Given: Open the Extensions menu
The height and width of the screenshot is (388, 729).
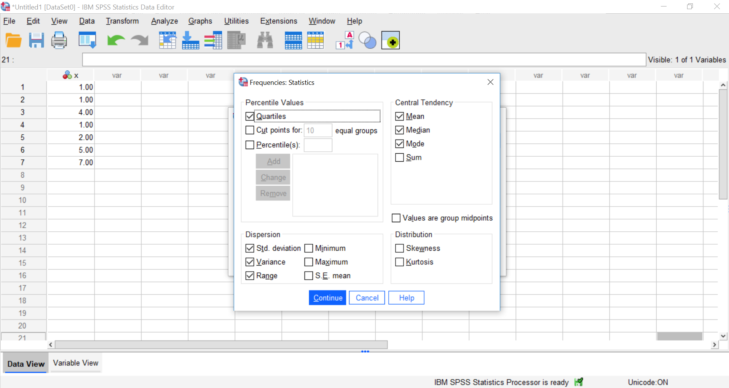Looking at the screenshot, I should (279, 21).
